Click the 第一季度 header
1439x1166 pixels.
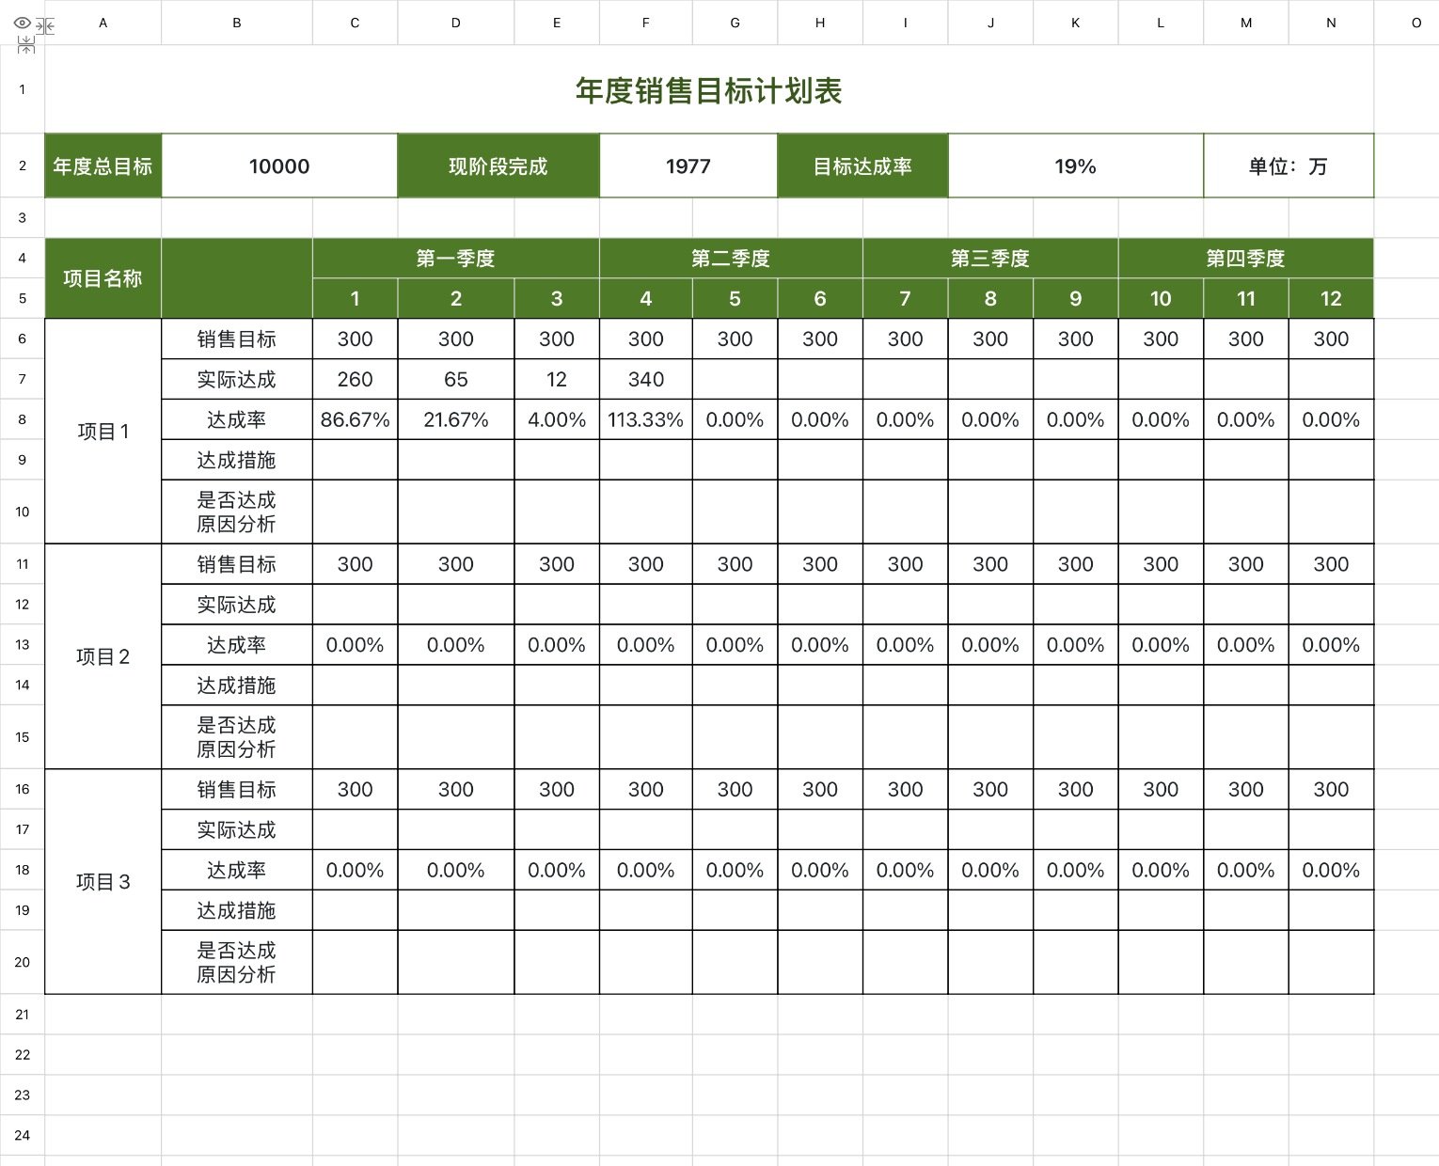point(456,259)
